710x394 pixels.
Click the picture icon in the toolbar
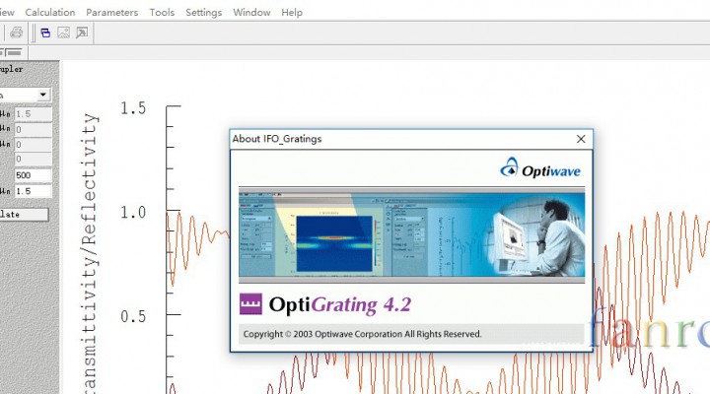pyautogui.click(x=63, y=33)
